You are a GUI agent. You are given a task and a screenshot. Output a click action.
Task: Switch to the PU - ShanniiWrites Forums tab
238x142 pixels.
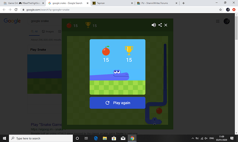[157, 3]
